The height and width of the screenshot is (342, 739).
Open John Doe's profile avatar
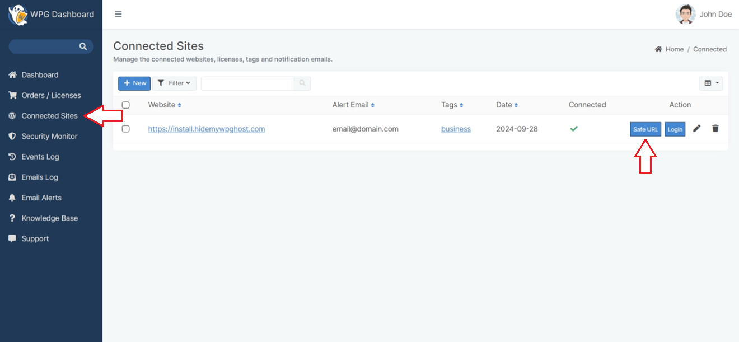[685, 15]
